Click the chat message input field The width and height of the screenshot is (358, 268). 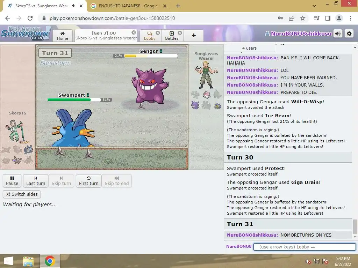[x=305, y=247]
